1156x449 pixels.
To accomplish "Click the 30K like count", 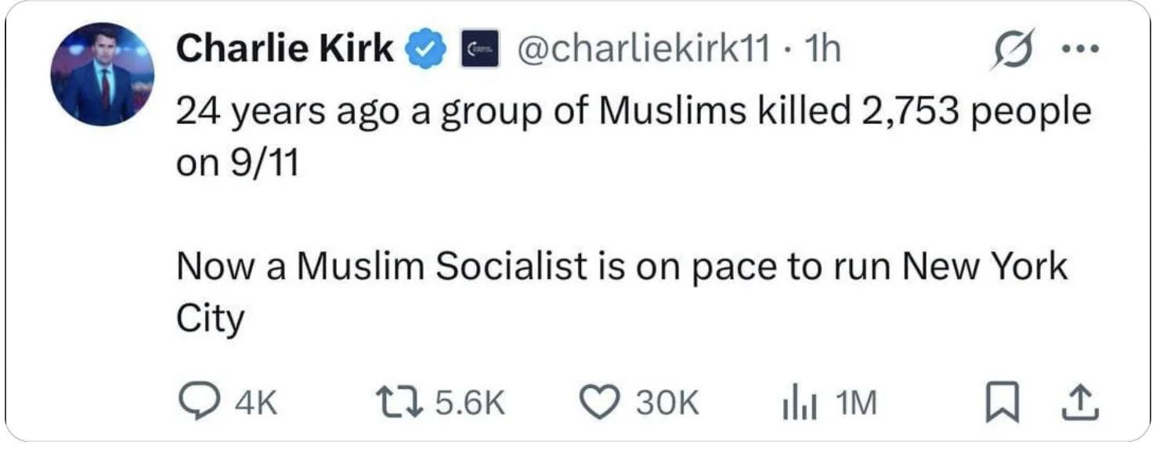I will click(667, 404).
